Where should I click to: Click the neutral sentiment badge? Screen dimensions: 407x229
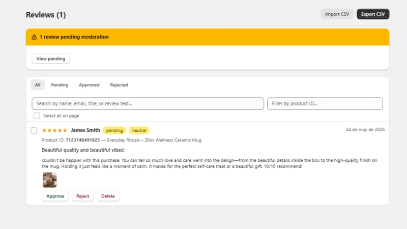(139, 130)
